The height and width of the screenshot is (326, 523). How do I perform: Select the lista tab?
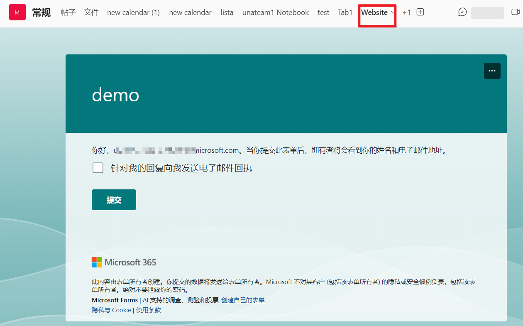pos(227,12)
